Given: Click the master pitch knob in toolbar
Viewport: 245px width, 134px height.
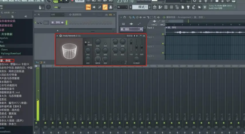Looking at the screenshot, I should point(49,7).
